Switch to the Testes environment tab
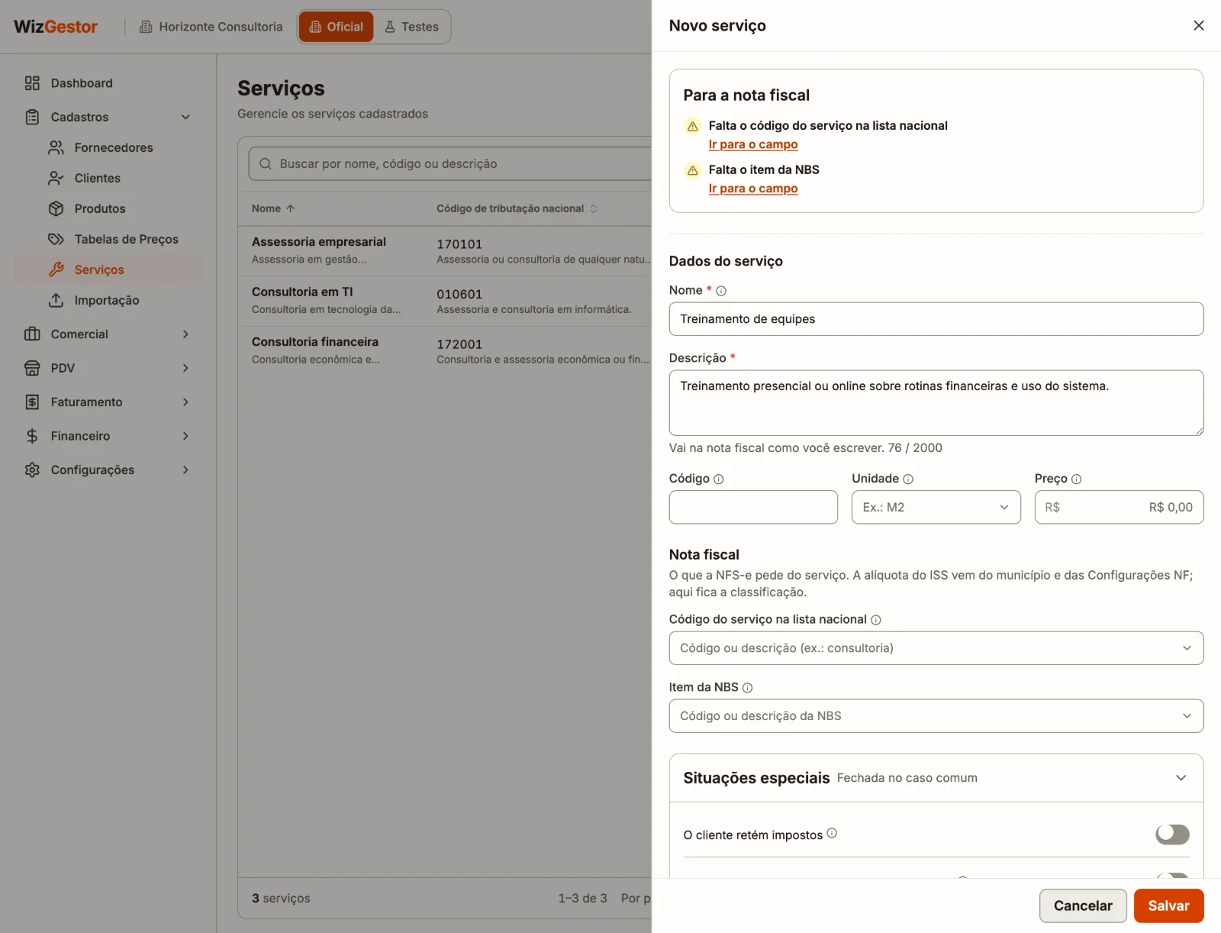 click(x=412, y=27)
